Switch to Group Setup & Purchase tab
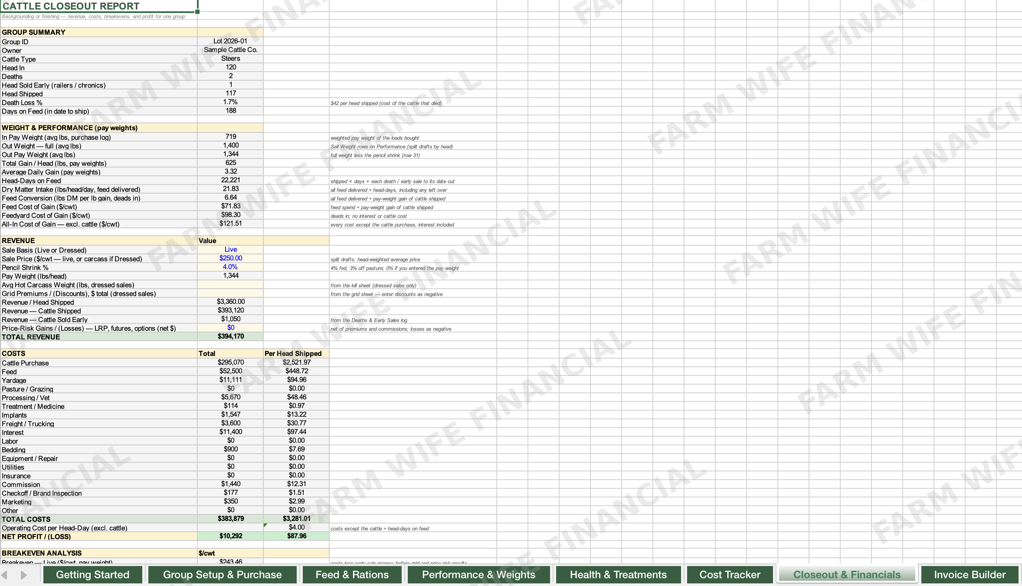The height and width of the screenshot is (586, 1022). click(222, 574)
